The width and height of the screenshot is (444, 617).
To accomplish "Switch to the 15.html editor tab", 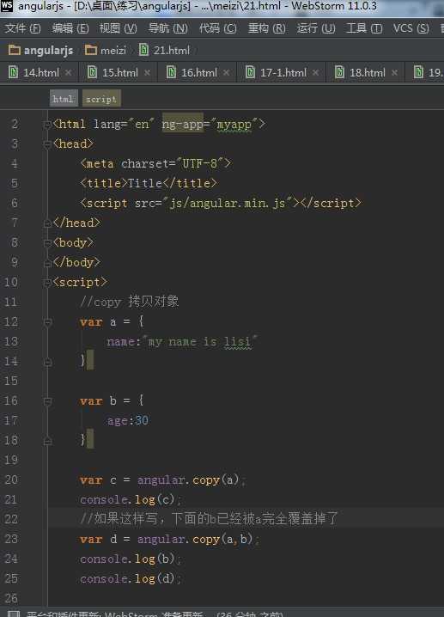I will pos(120,73).
